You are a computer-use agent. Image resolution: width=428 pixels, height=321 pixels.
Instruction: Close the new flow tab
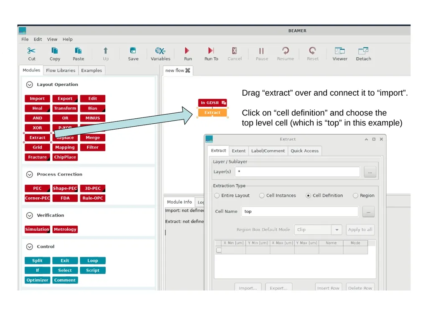click(x=188, y=70)
